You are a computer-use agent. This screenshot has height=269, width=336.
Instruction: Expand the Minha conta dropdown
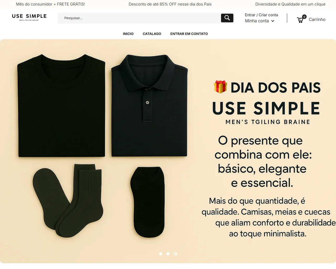pos(260,21)
